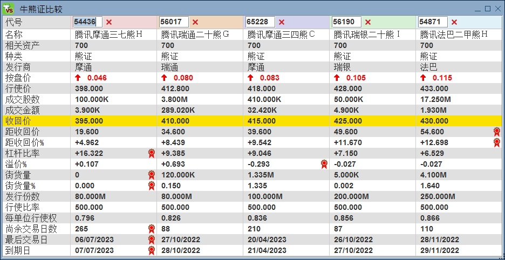This screenshot has width=505, height=260.
Task: Remove warrant 65228 with its red X
Action: click(282, 22)
